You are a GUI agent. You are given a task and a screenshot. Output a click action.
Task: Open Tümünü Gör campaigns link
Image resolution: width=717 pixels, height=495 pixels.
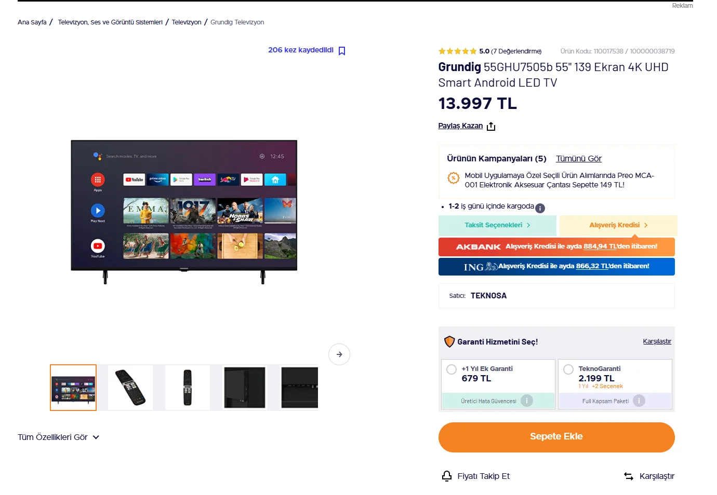(x=579, y=159)
